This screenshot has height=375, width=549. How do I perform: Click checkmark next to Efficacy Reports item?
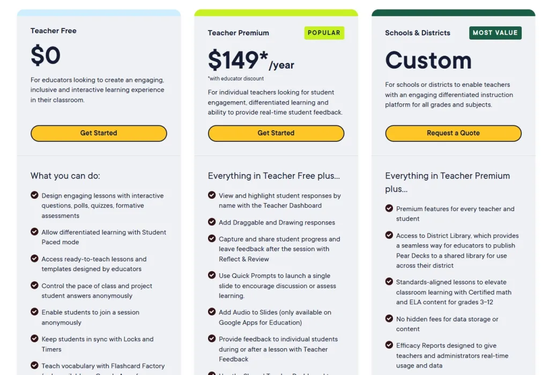[x=389, y=345]
